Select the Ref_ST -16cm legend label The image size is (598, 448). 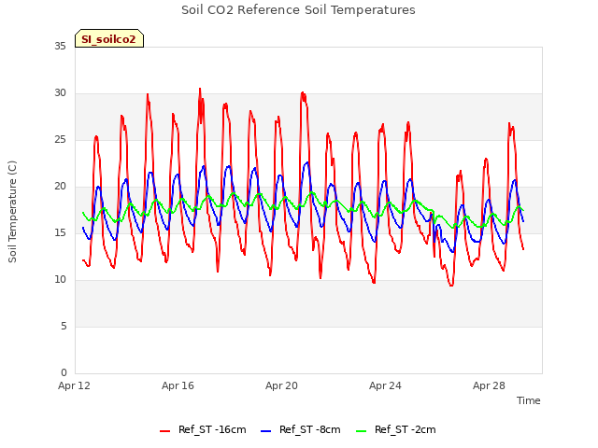coord(212,429)
